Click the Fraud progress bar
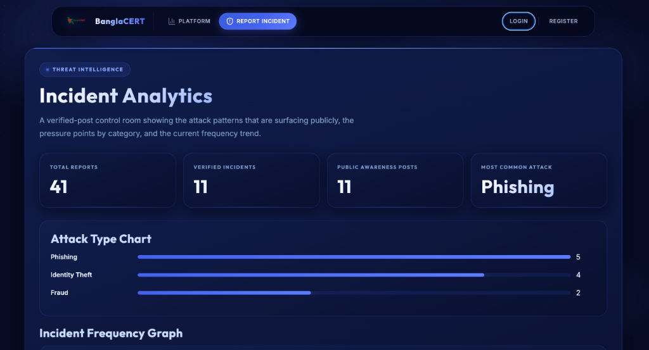The width and height of the screenshot is (649, 350). [354, 292]
